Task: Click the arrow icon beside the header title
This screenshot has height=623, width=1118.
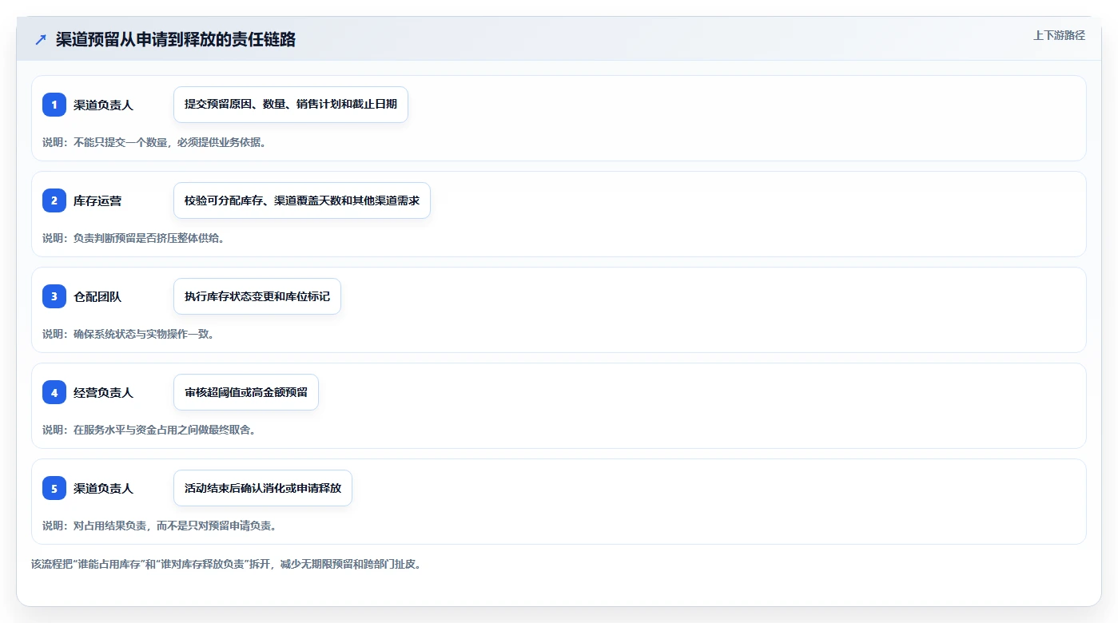Action: coord(41,39)
